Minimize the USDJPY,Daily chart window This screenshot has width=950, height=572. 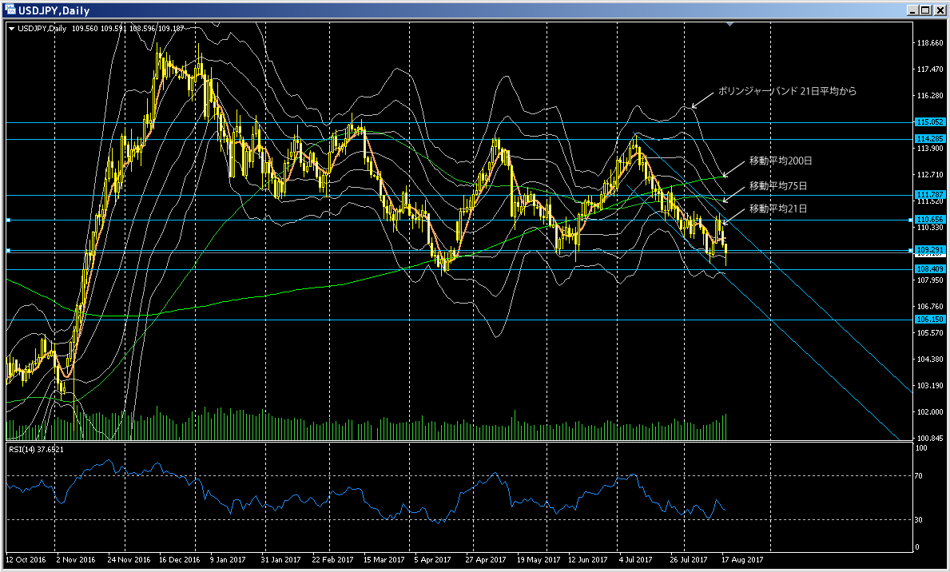912,10
